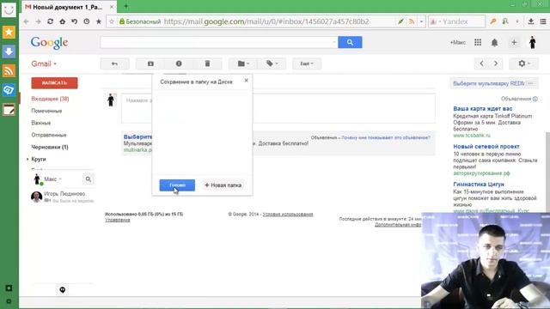550x309 pixels.
Task: Open a new browser tab with plus
Action: [x=126, y=6]
